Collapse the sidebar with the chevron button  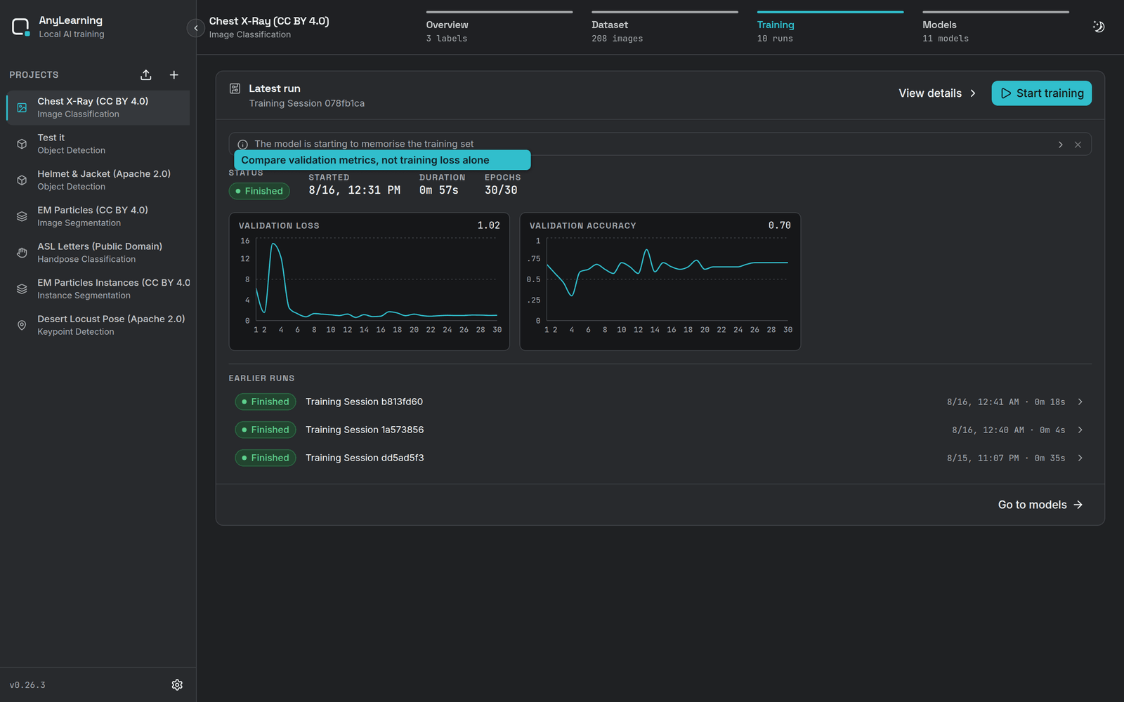coord(196,28)
